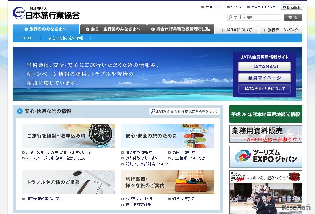The width and height of the screenshot is (315, 214).
Task: Click the bullet icon before サイトマップ
Action: pyautogui.click(x=203, y=7)
